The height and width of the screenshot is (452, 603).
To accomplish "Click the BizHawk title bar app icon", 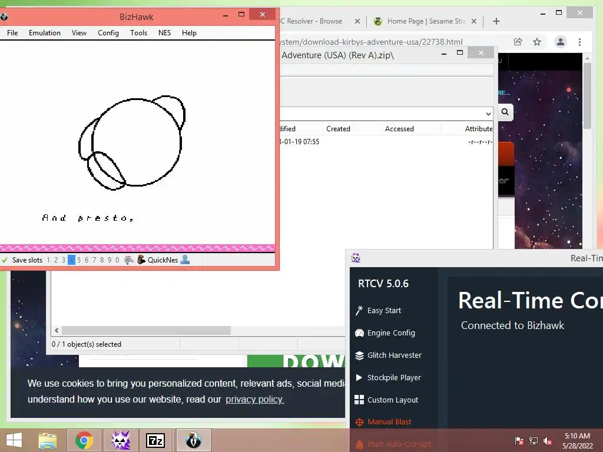I will point(4,16).
